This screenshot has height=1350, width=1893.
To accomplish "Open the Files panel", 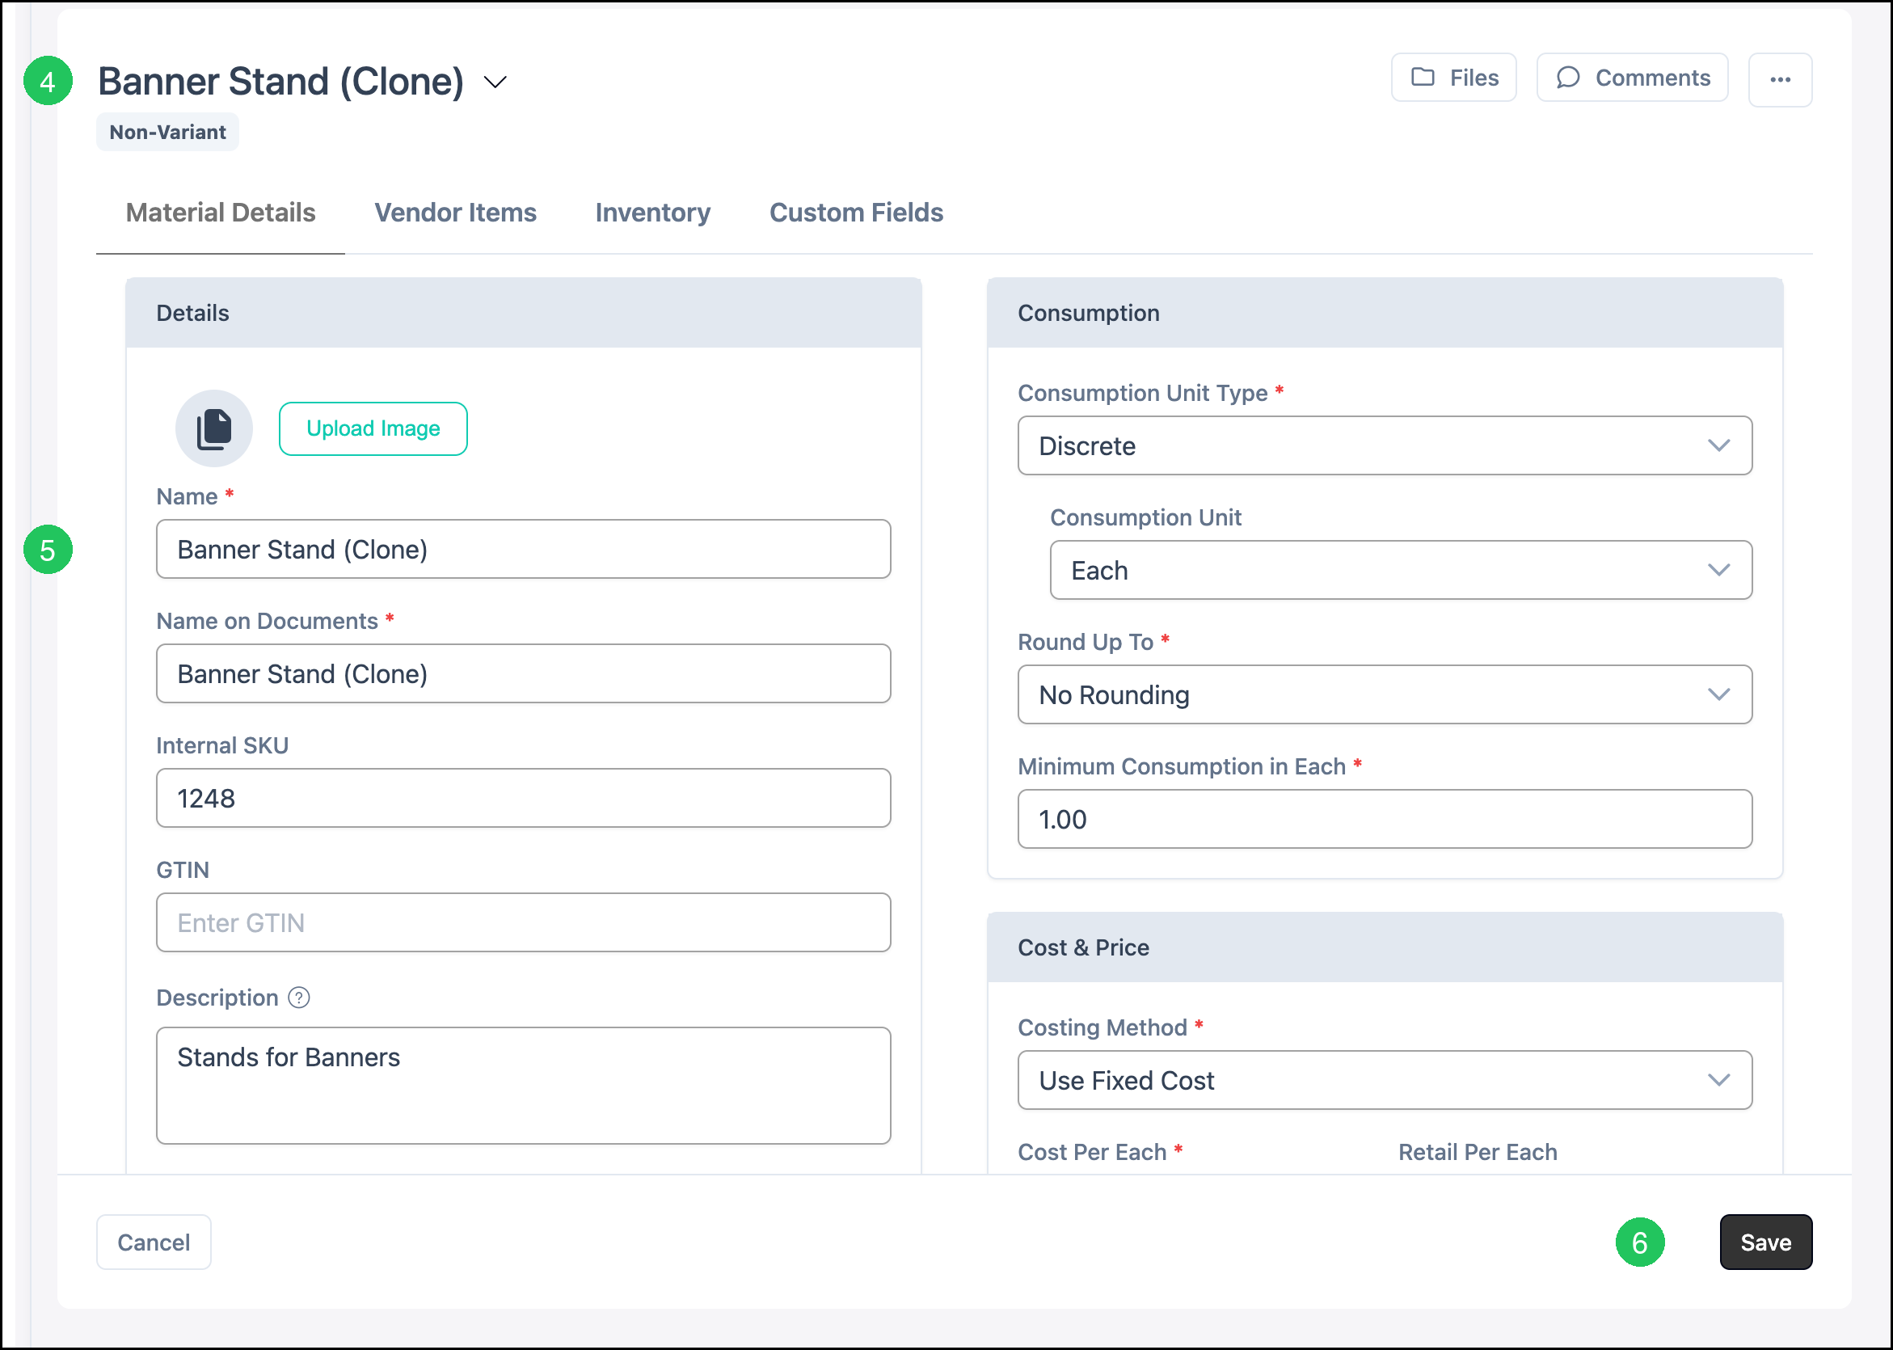I will click(1453, 78).
